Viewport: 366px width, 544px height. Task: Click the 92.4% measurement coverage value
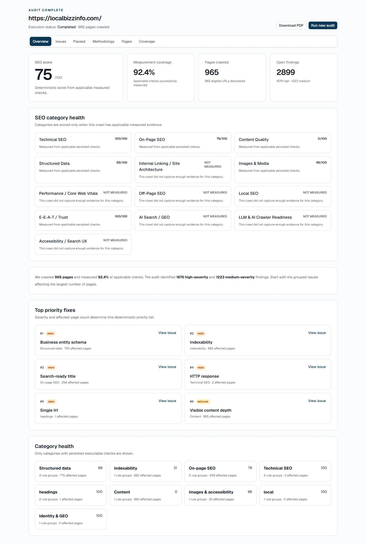144,72
